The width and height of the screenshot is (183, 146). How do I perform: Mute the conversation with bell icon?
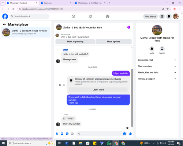coord(152,49)
